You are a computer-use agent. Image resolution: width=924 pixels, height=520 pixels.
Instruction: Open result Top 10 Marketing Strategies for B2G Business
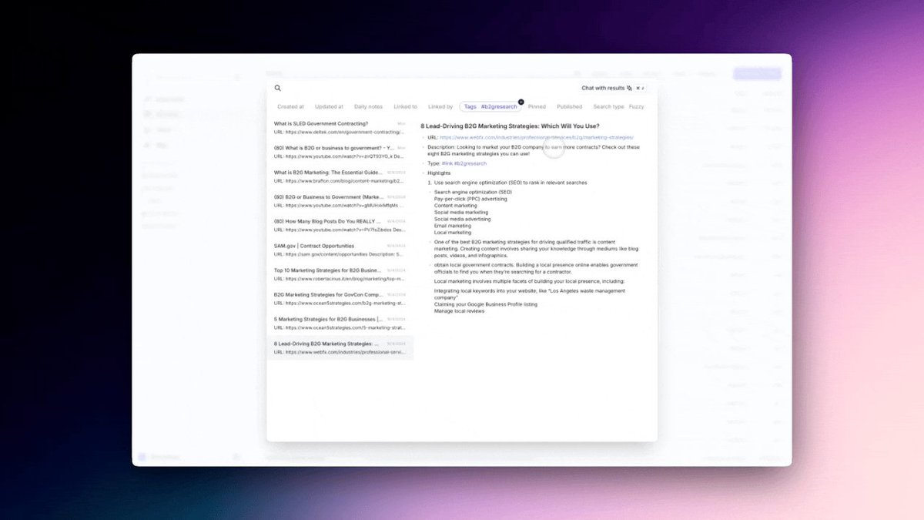340,274
